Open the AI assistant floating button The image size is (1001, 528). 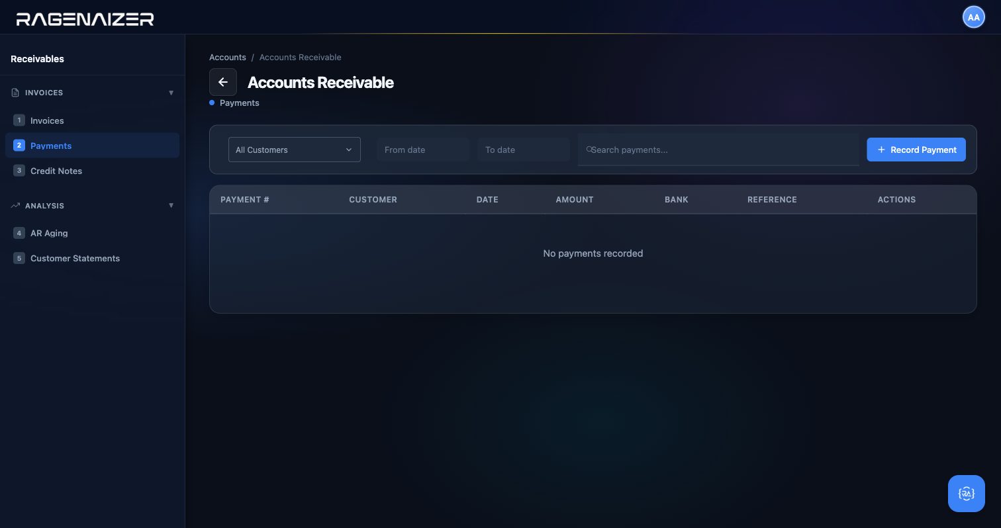tap(967, 494)
